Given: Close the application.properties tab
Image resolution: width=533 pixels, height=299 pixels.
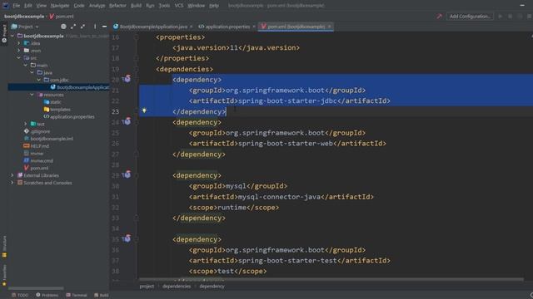Looking at the screenshot, I should click(x=254, y=27).
